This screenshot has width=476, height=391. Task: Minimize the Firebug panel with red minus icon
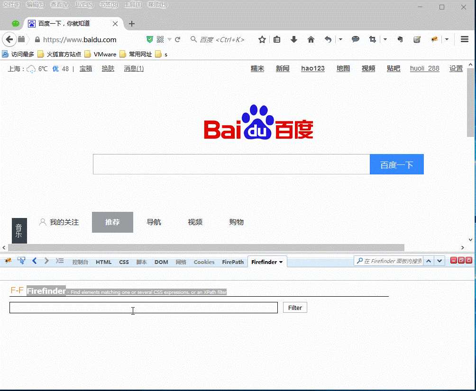(454, 260)
